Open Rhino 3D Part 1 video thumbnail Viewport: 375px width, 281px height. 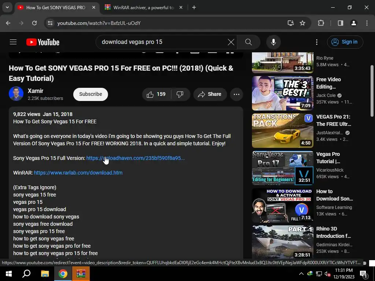click(x=282, y=242)
